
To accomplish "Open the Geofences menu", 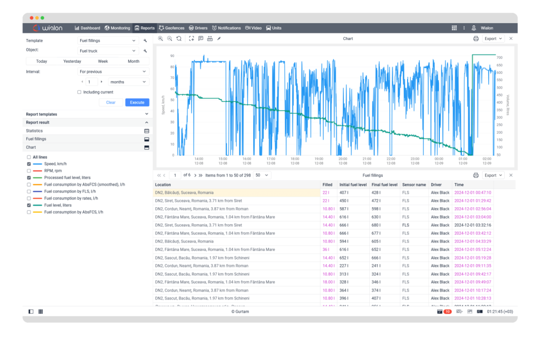I will tap(171, 28).
